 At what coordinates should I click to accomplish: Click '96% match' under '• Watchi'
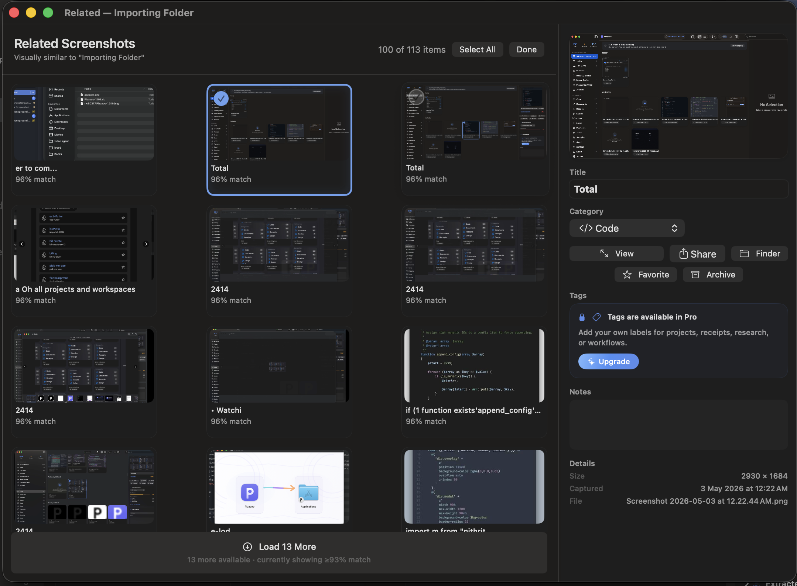pos(231,421)
